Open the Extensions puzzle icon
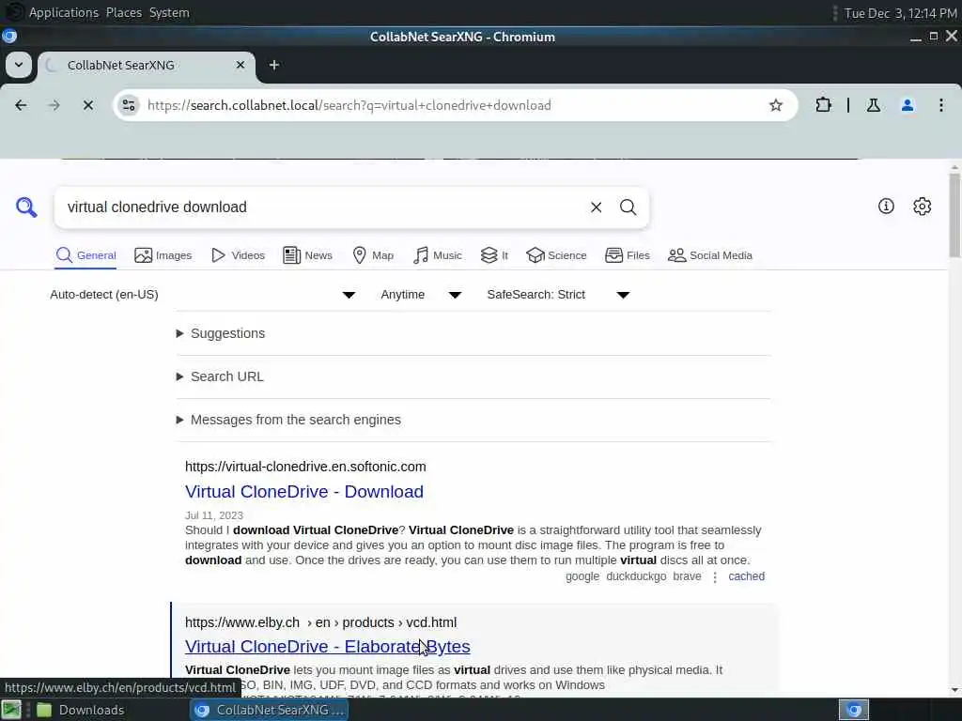 [x=823, y=105]
